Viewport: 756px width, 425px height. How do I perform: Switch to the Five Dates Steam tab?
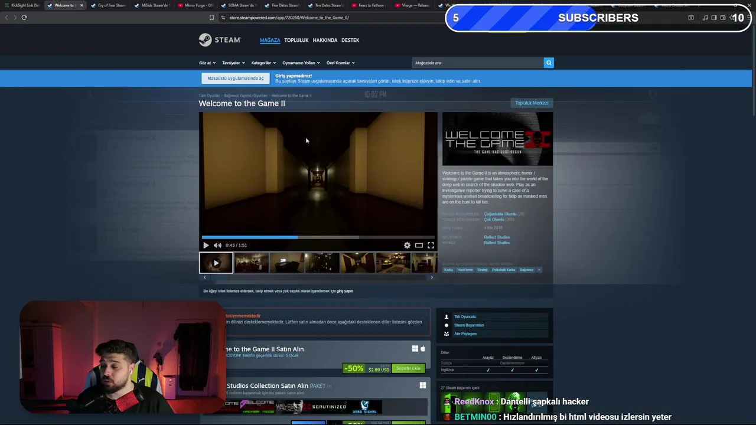click(282, 5)
